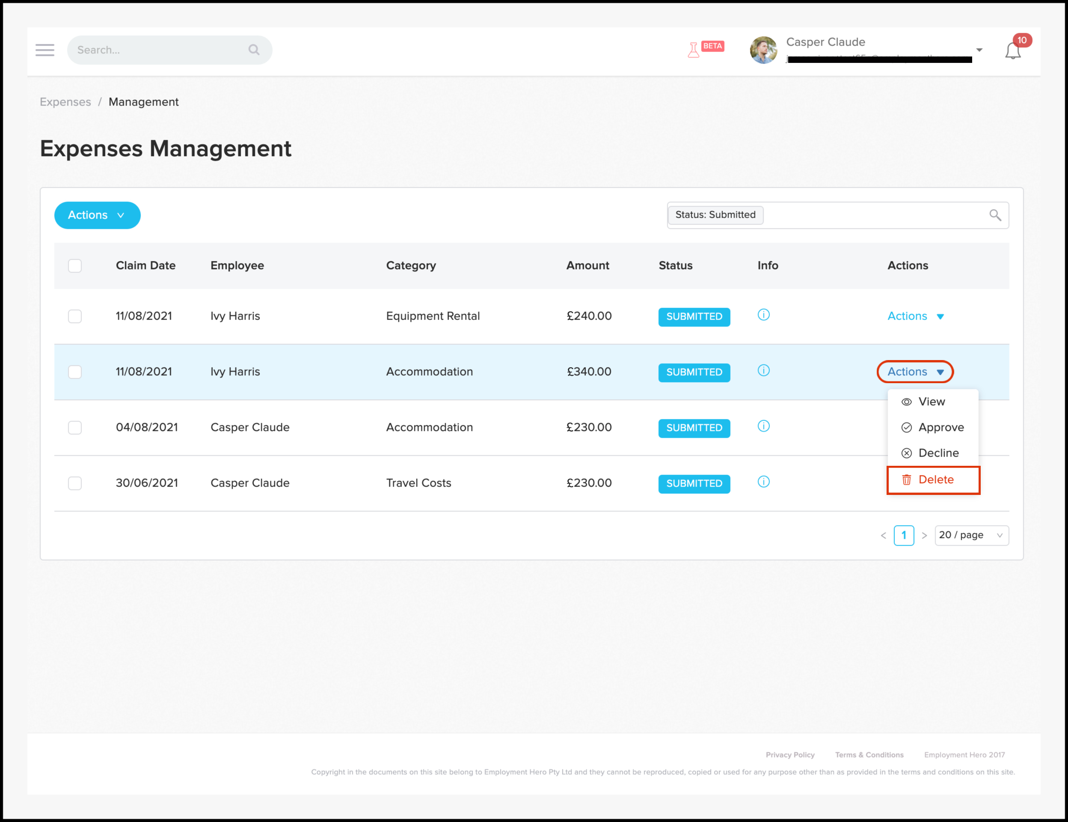Tick the select-all header checkbox

pyautogui.click(x=75, y=266)
